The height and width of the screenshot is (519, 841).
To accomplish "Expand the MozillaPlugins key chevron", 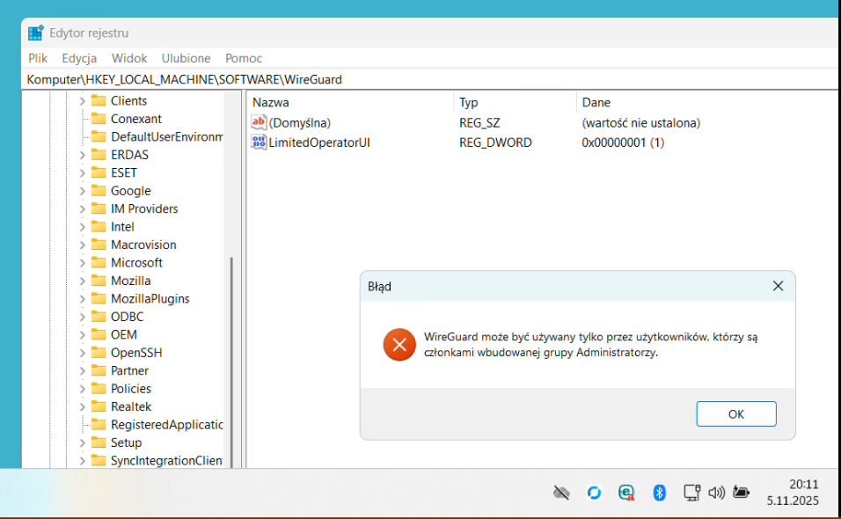I will pyautogui.click(x=82, y=298).
